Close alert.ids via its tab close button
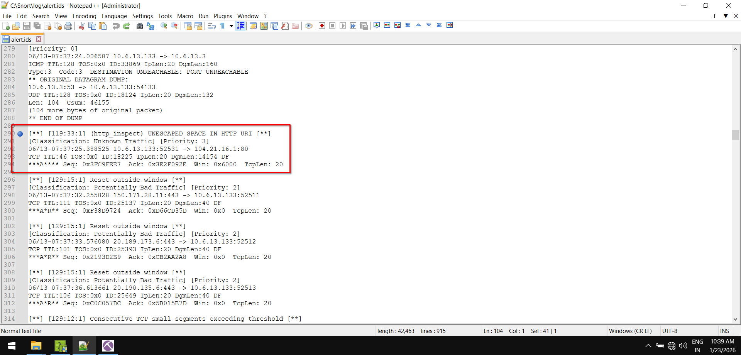This screenshot has height=355, width=741. (38, 39)
